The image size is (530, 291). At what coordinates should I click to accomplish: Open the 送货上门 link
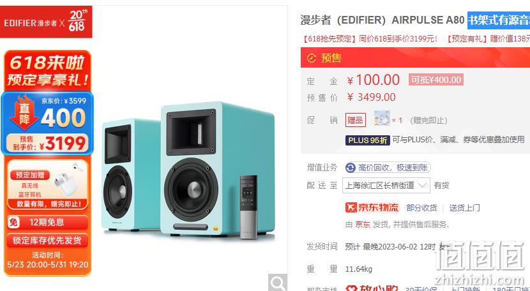click(464, 208)
